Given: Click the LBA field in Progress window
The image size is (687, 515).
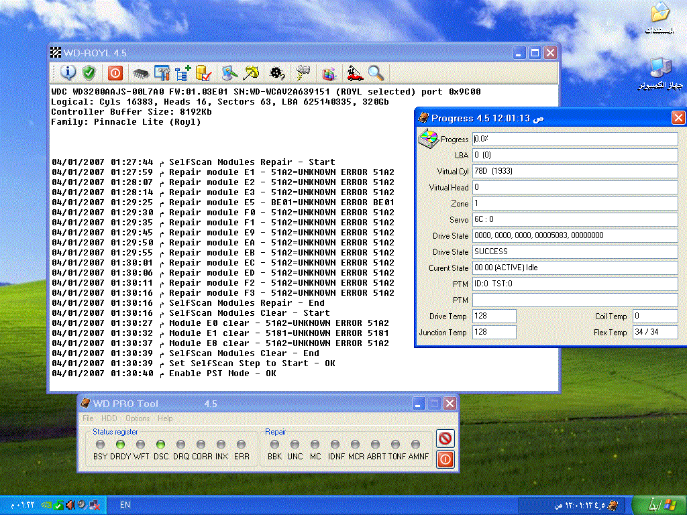Looking at the screenshot, I should (575, 155).
